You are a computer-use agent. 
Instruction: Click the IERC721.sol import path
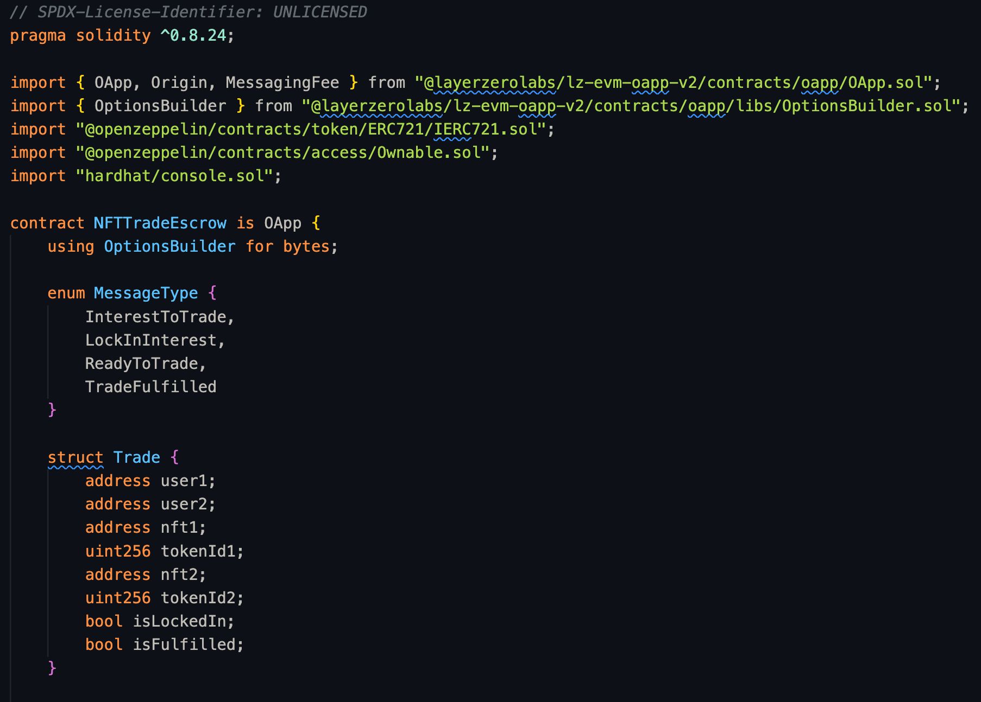pos(310,129)
